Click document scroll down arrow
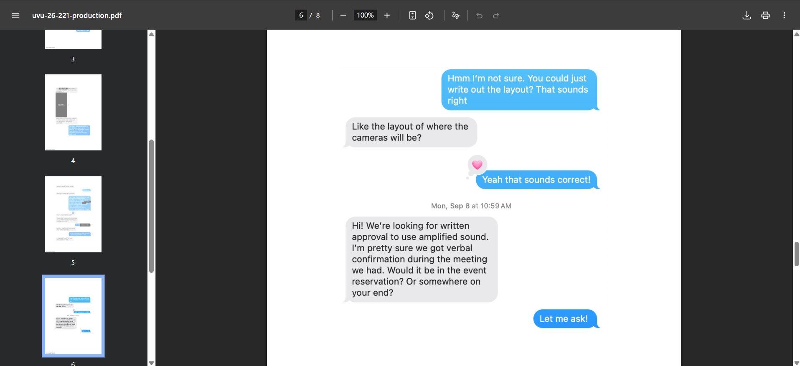Image resolution: width=800 pixels, height=366 pixels. [797, 363]
